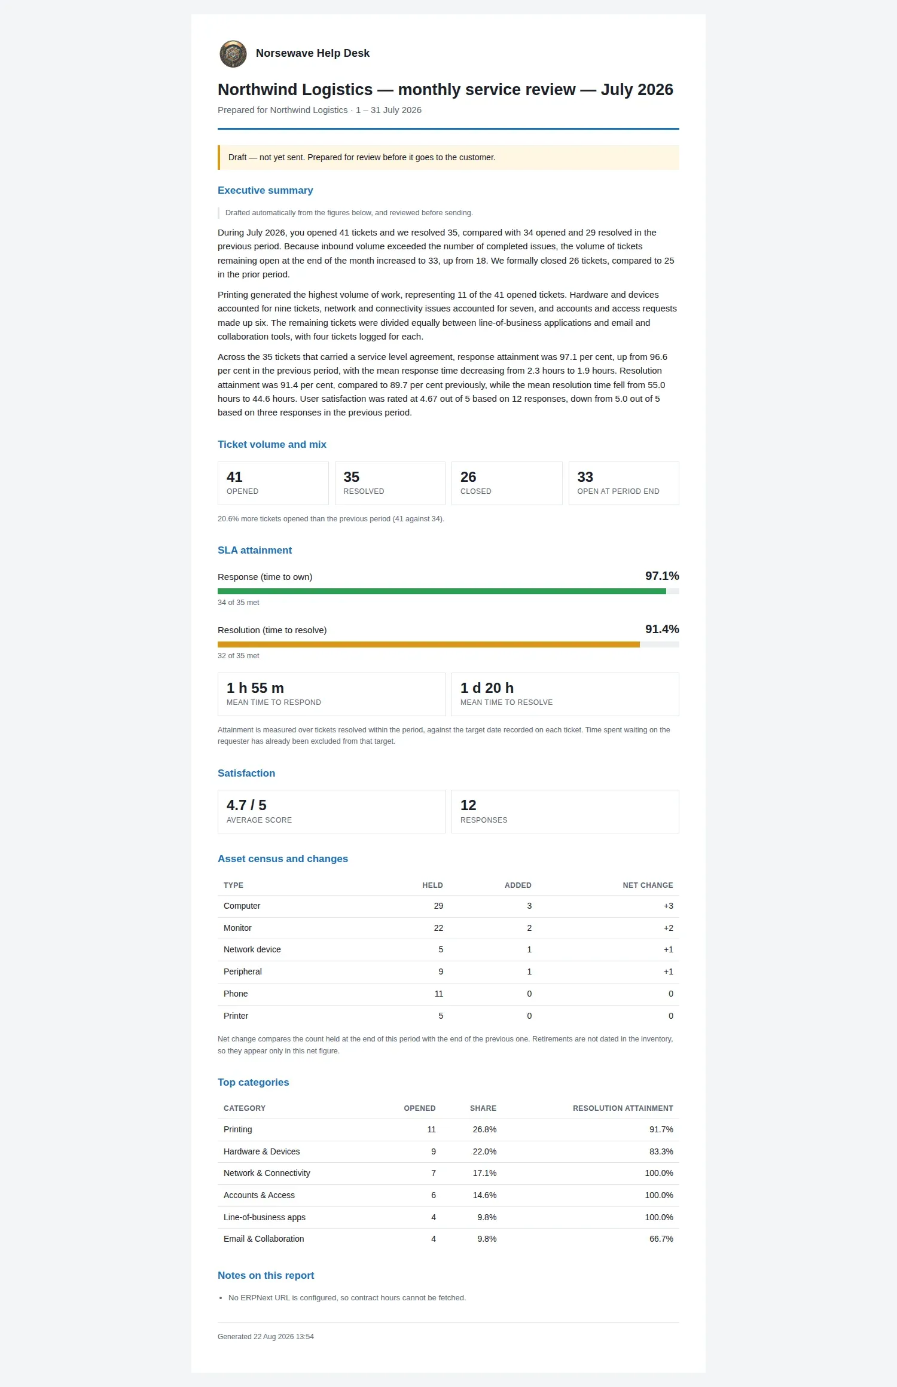Click the 12 Responses satisfaction card
The height and width of the screenshot is (1387, 897).
coord(565,811)
